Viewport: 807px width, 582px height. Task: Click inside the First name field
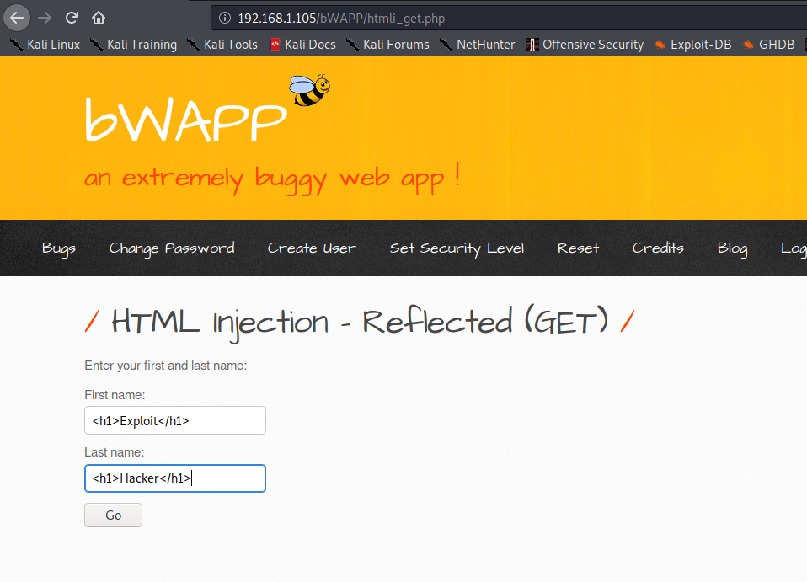174,420
